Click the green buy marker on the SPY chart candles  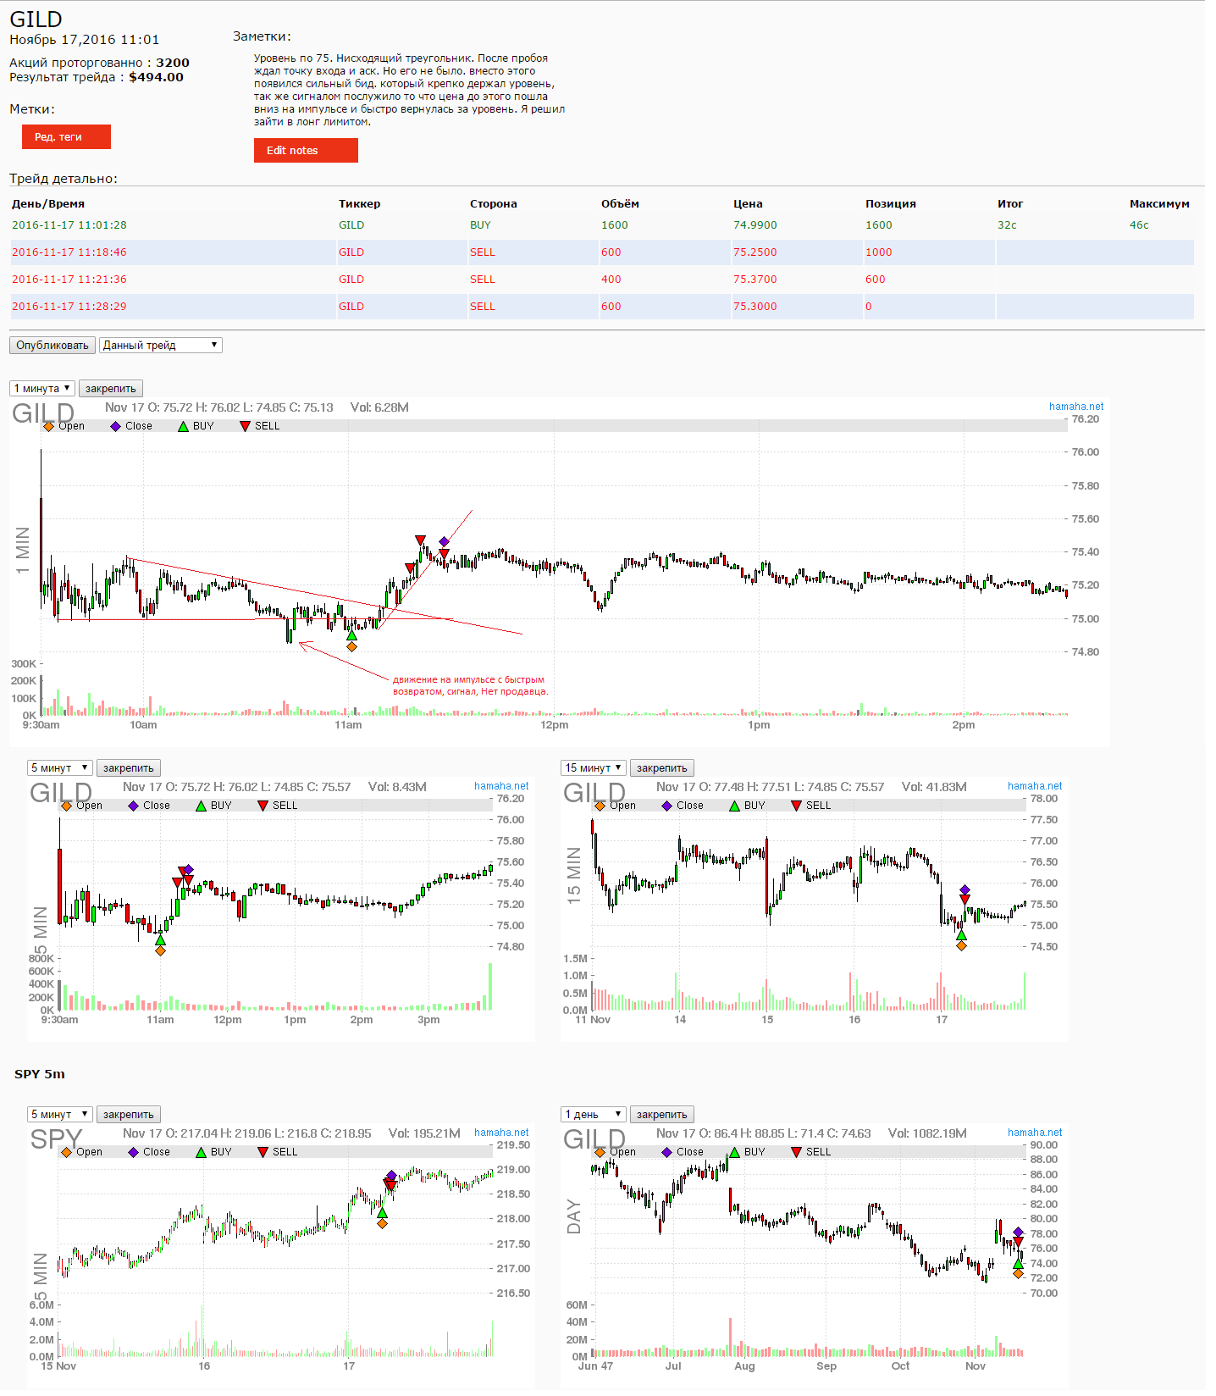click(382, 1213)
